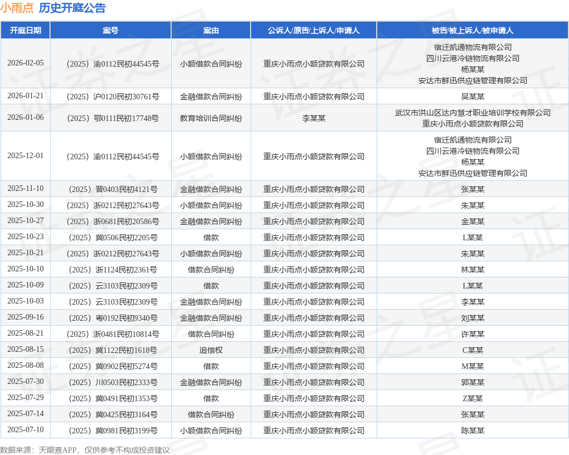Viewport: 569px width, 455px height.
Task: Click case number 浙1124民初2361号
Action: point(113,270)
